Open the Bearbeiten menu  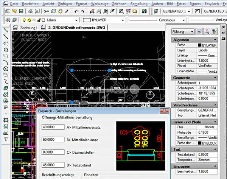tap(30, 4)
